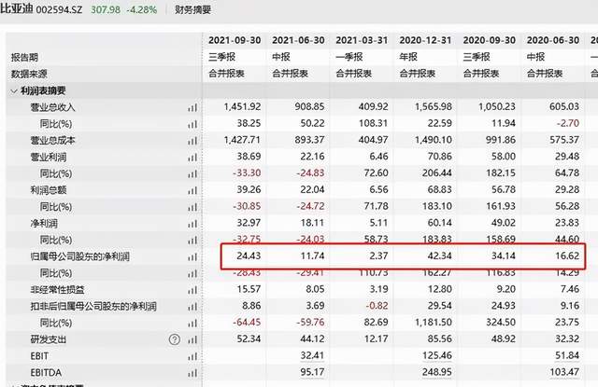Screen dimensions: 598x387
Task: Click 营业总收入 row label
Action: pos(53,107)
